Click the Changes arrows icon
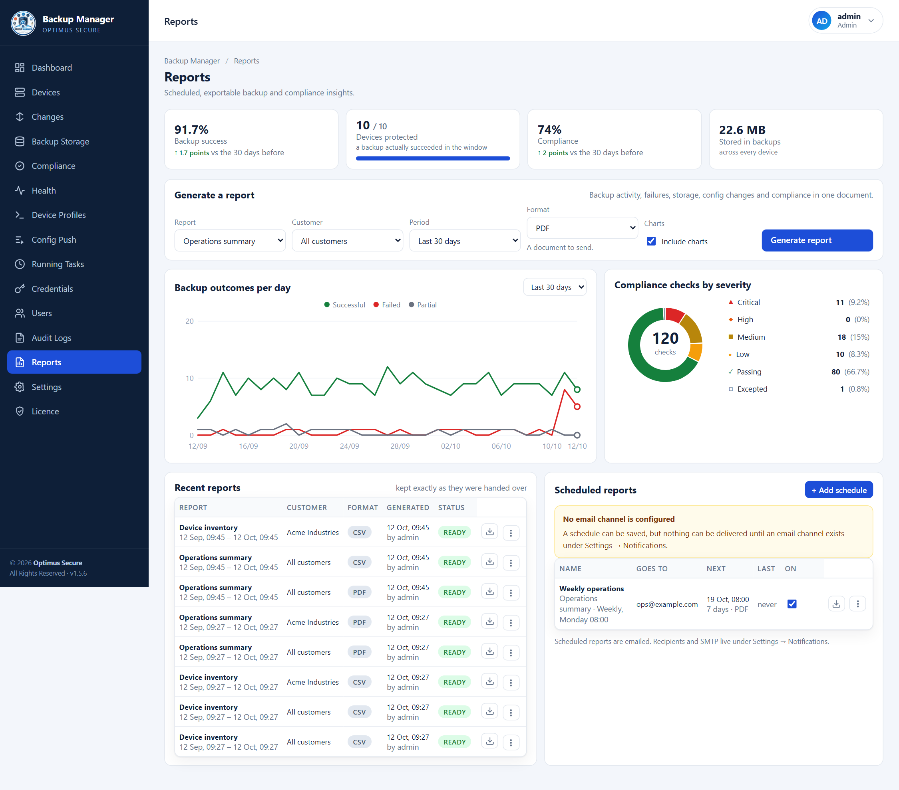 point(20,117)
